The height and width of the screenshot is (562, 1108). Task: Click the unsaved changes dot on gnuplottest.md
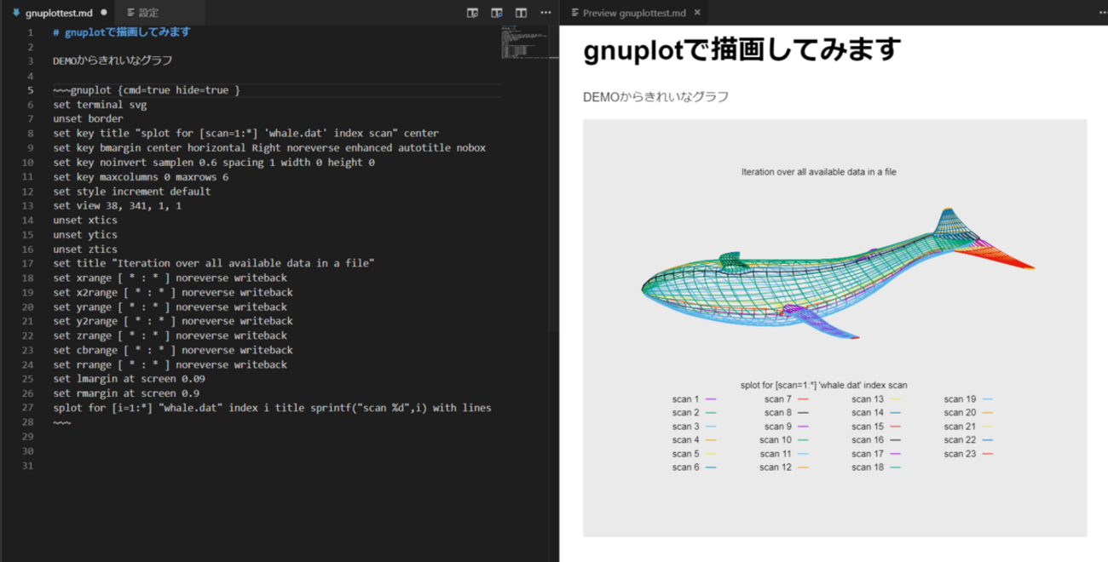(x=104, y=13)
